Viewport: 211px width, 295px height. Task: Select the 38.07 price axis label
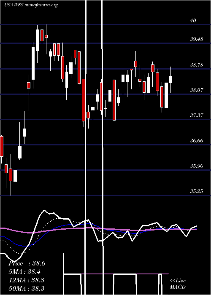pyautogui.click(x=196, y=90)
